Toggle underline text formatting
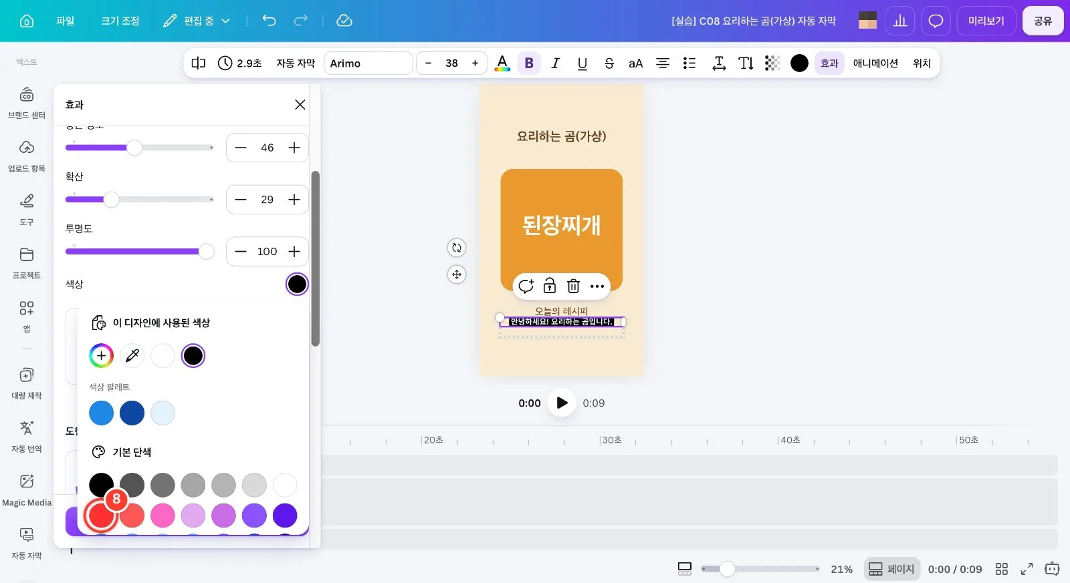 click(x=582, y=63)
